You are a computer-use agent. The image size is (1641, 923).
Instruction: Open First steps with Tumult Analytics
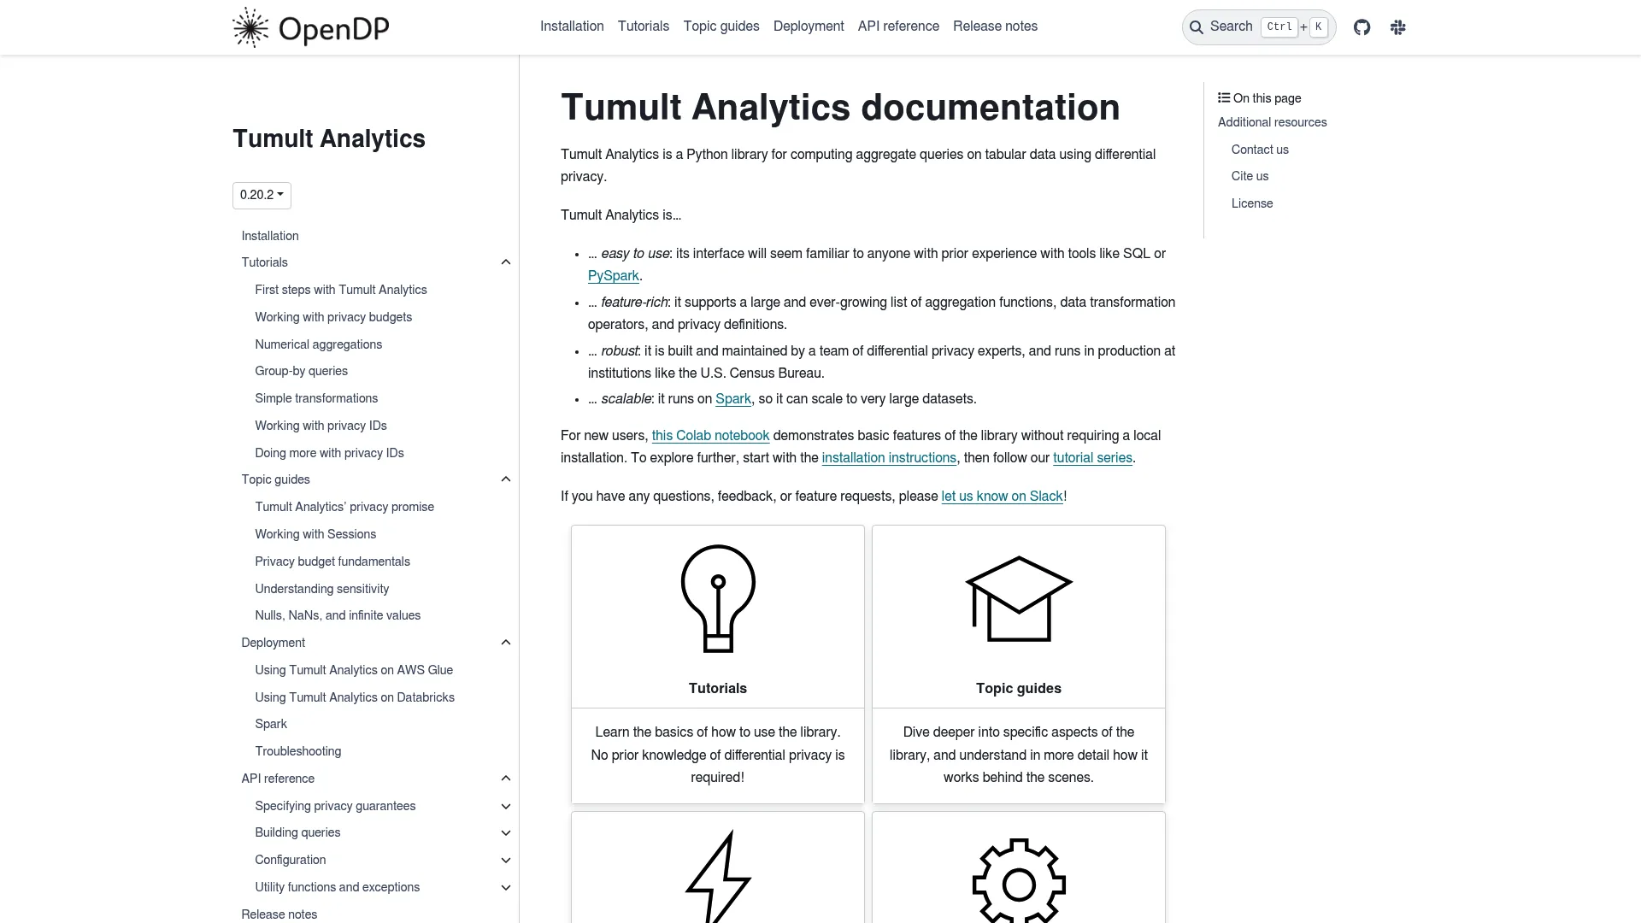click(341, 290)
